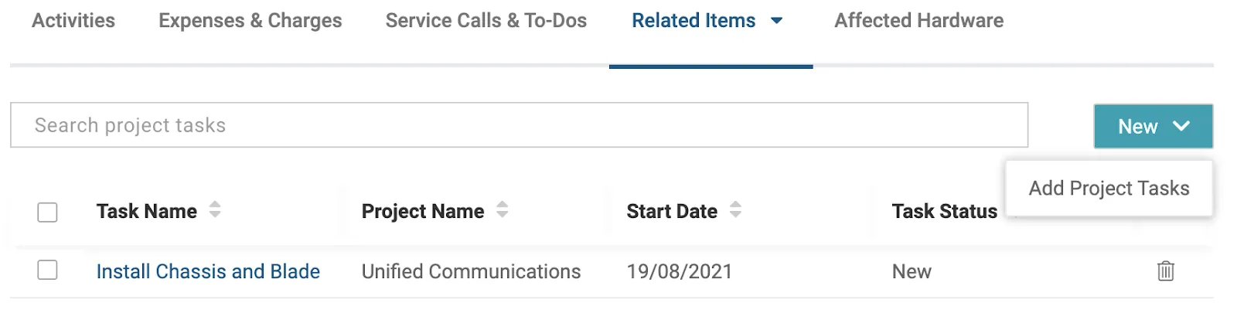This screenshot has width=1237, height=320.
Task: Open Expenses & Charges tab
Action: 250,21
